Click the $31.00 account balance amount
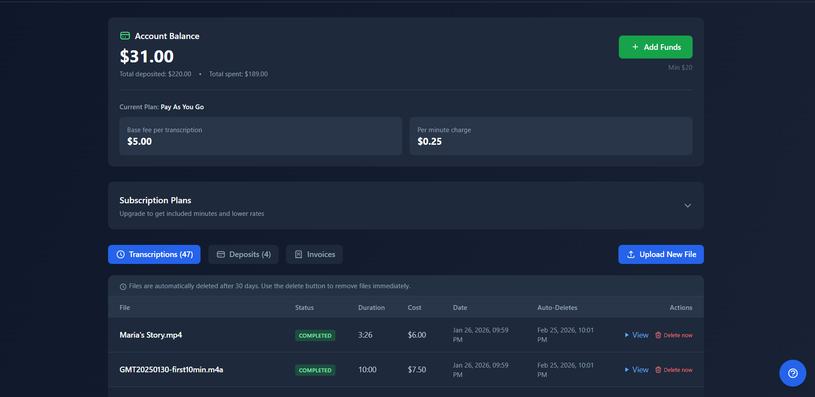The image size is (815, 397). tap(147, 56)
